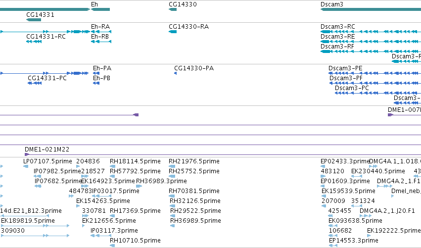Select the small CG14330-PA arrow glyph

click(175, 73)
